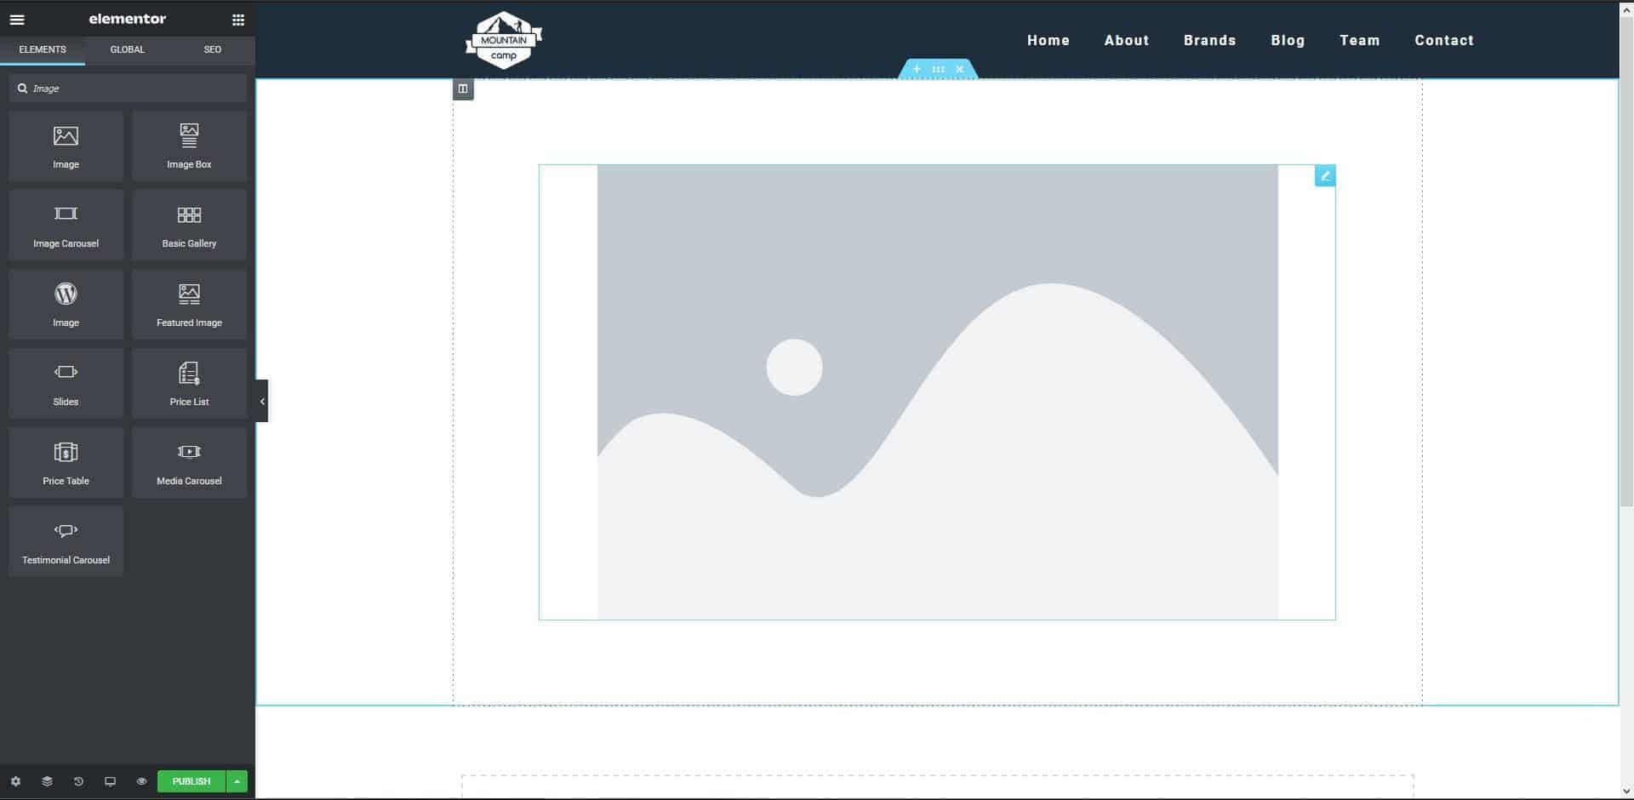1634x800 pixels.
Task: Click the edit pencil on image widget
Action: pos(1324,176)
